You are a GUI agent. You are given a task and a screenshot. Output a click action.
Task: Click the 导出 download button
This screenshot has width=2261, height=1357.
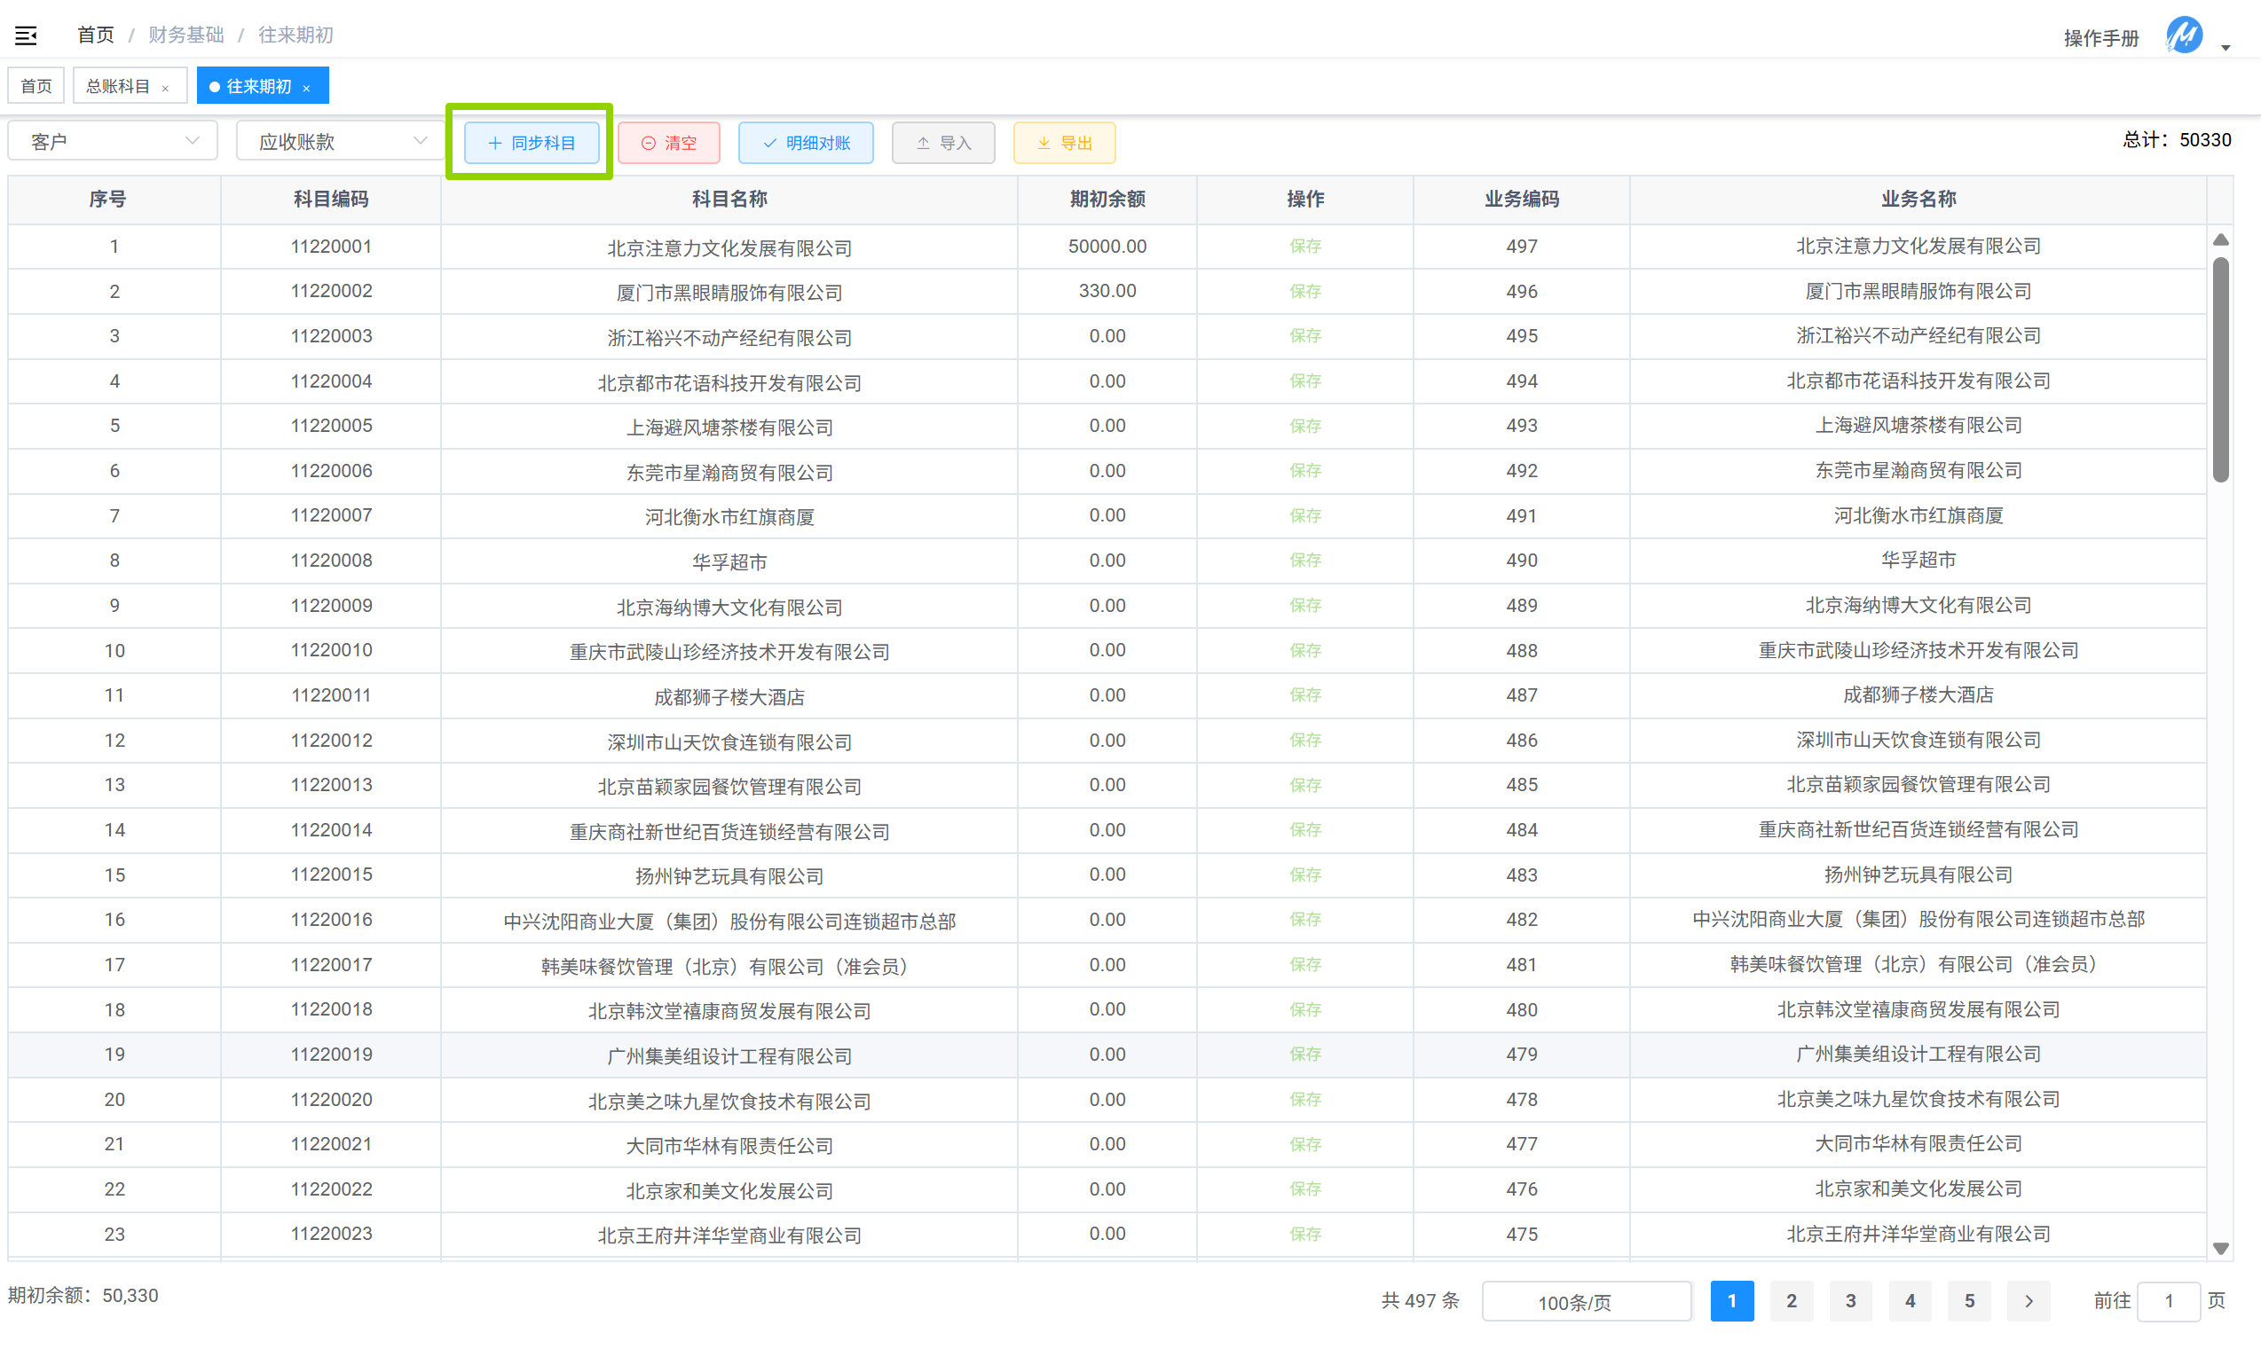point(1064,143)
